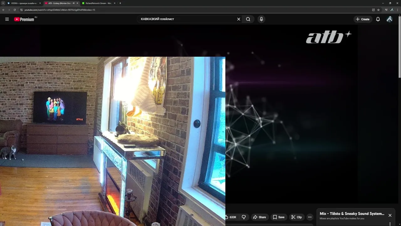Screen dimensions: 401x226
Task: Dislike the video with thumbs-down
Action: point(244,217)
